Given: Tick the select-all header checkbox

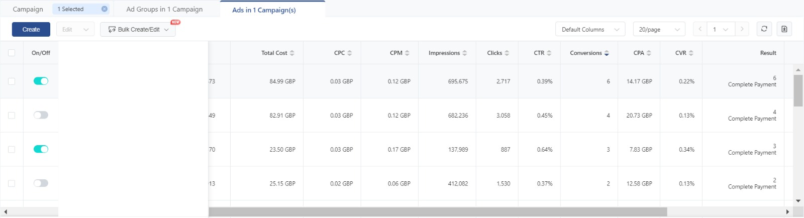Looking at the screenshot, I should pos(12,53).
